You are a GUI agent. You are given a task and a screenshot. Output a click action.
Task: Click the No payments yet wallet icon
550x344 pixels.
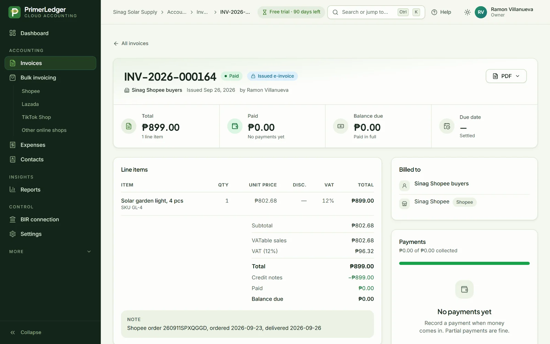click(x=464, y=289)
